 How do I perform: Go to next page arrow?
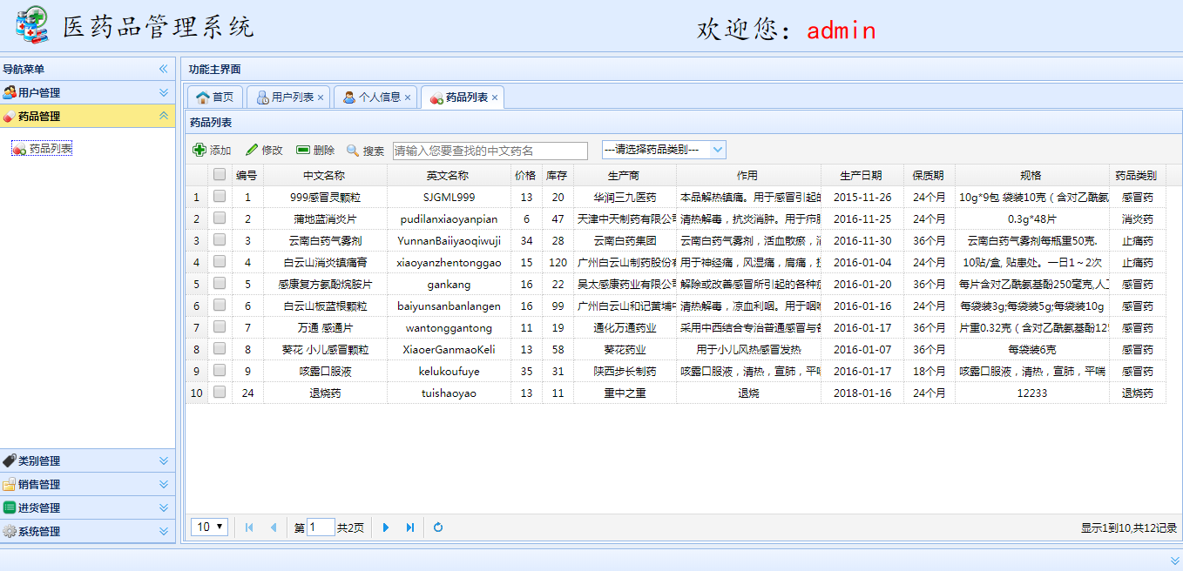click(386, 527)
